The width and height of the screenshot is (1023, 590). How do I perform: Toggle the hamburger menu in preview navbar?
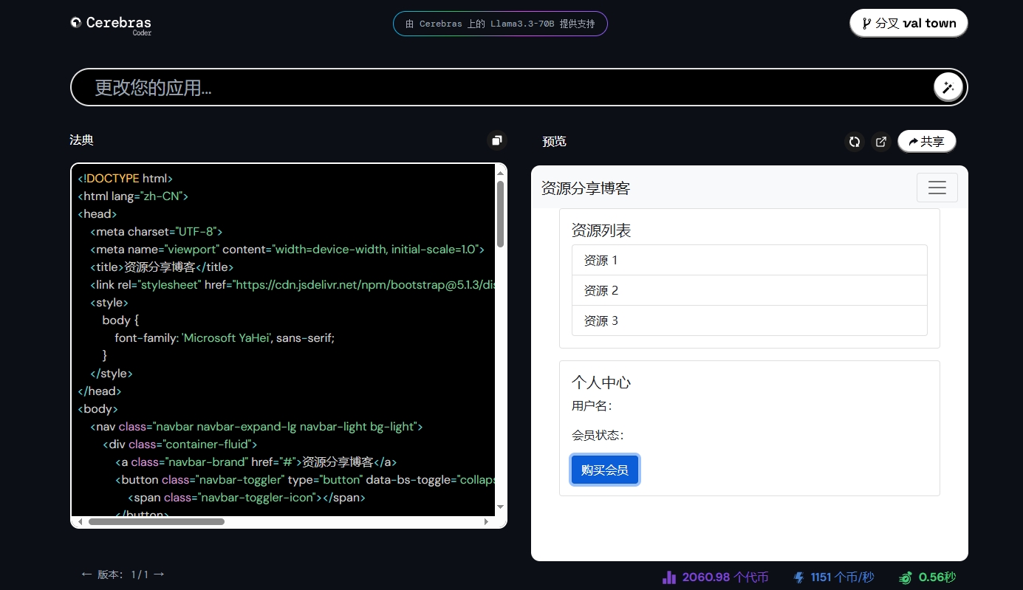click(x=937, y=188)
